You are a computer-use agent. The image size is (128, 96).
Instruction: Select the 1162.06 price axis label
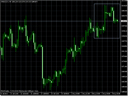pyautogui.click(x=124, y=82)
